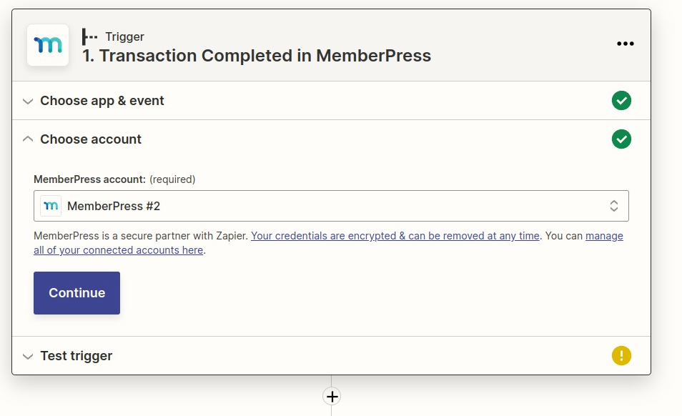Select the Choose account section title

91,139
